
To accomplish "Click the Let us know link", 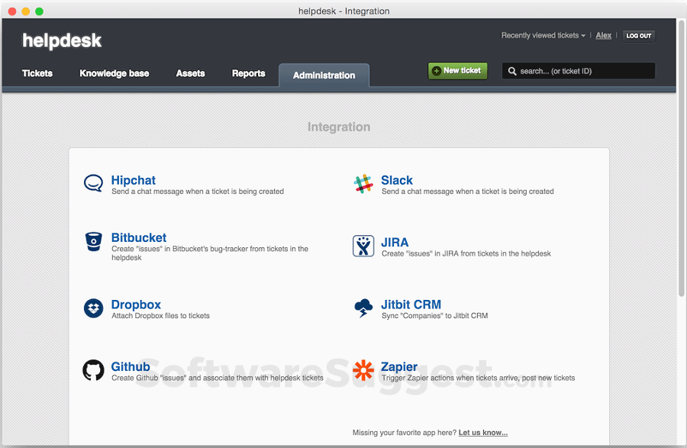I will click(x=482, y=432).
